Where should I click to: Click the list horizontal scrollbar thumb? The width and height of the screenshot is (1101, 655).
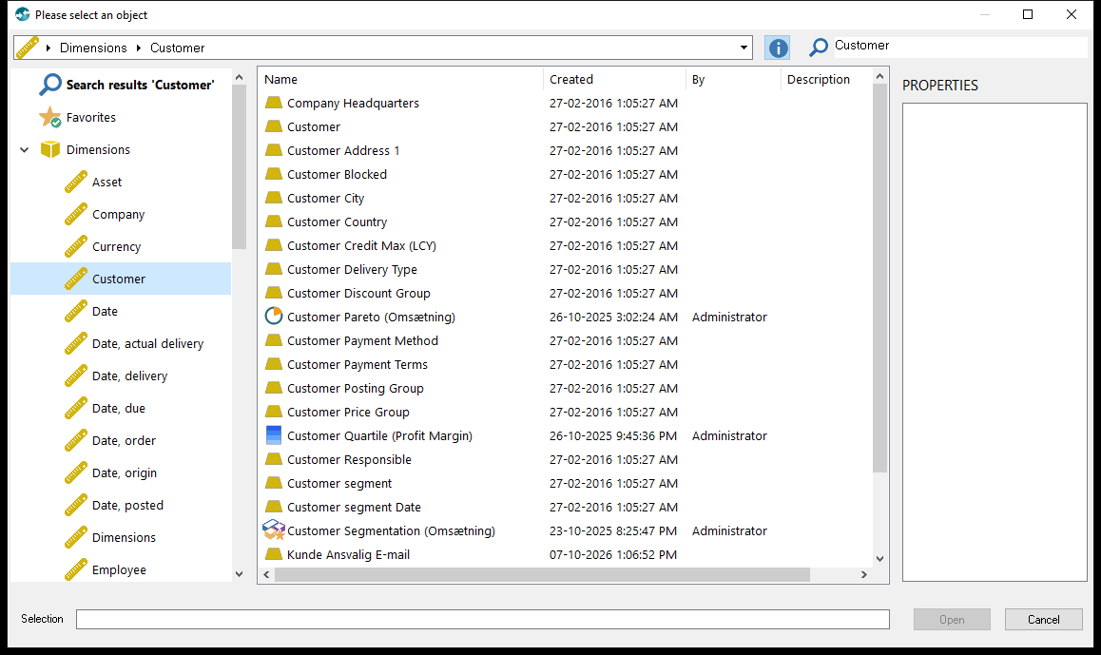[x=542, y=574]
